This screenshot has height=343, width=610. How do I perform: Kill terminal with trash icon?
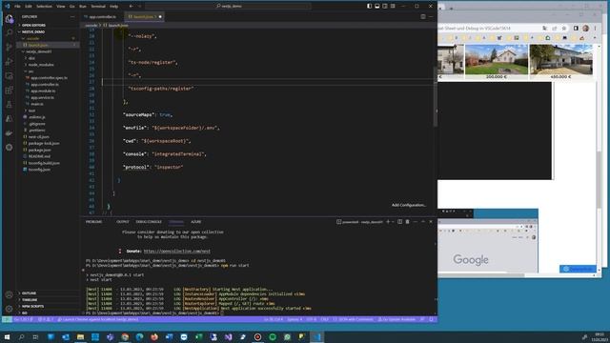point(407,222)
